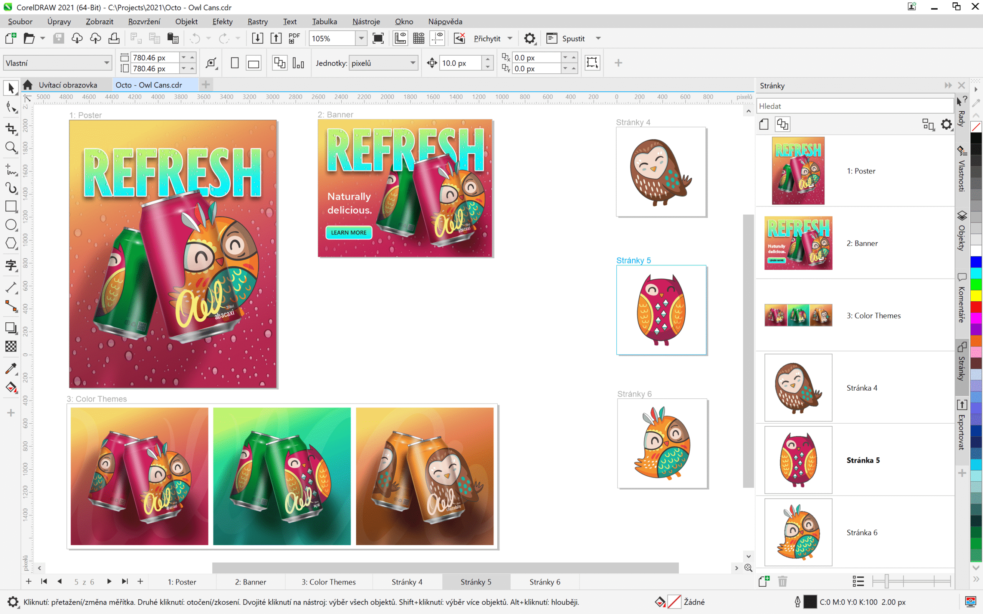Select the Text tool
The width and height of the screenshot is (983, 614).
pyautogui.click(x=11, y=266)
